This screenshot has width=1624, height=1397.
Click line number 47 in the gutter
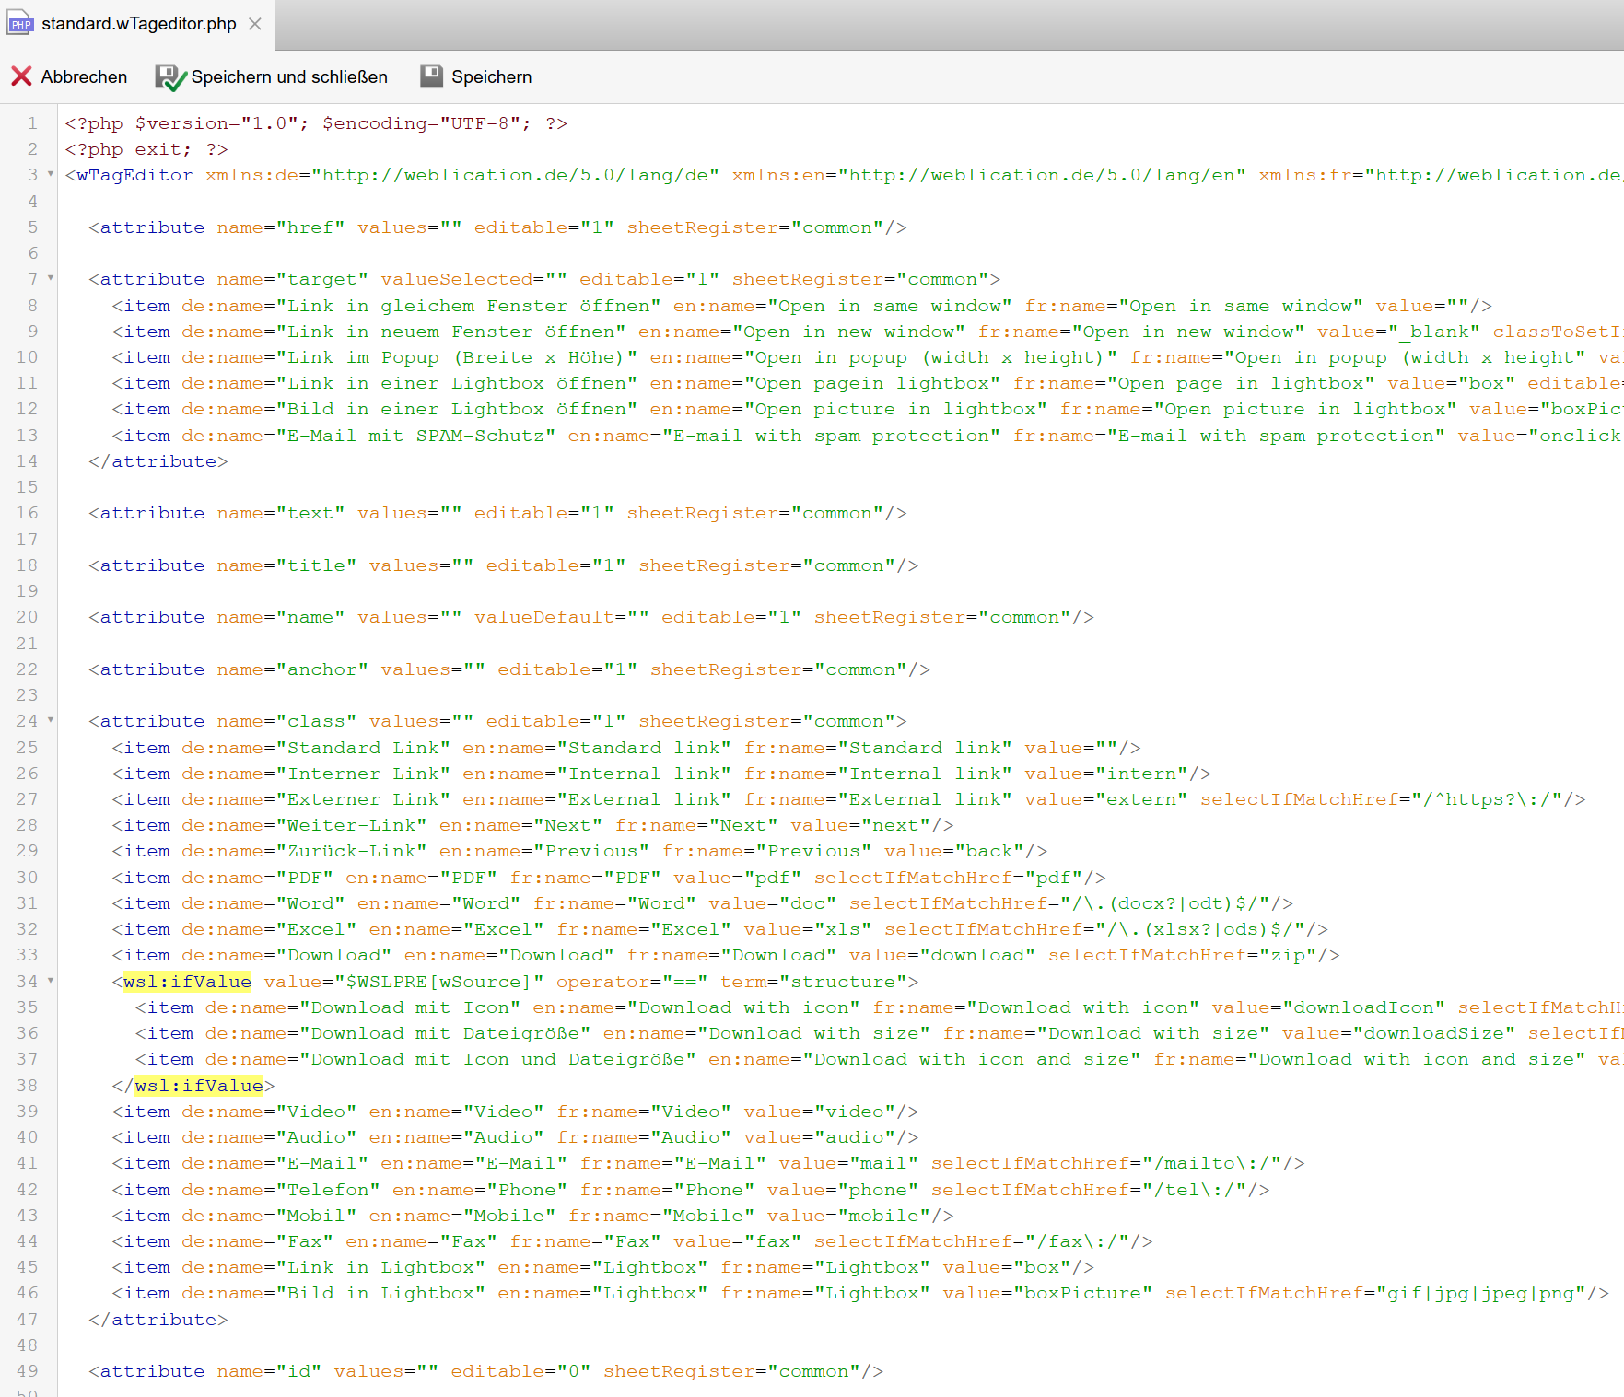[x=27, y=1320]
